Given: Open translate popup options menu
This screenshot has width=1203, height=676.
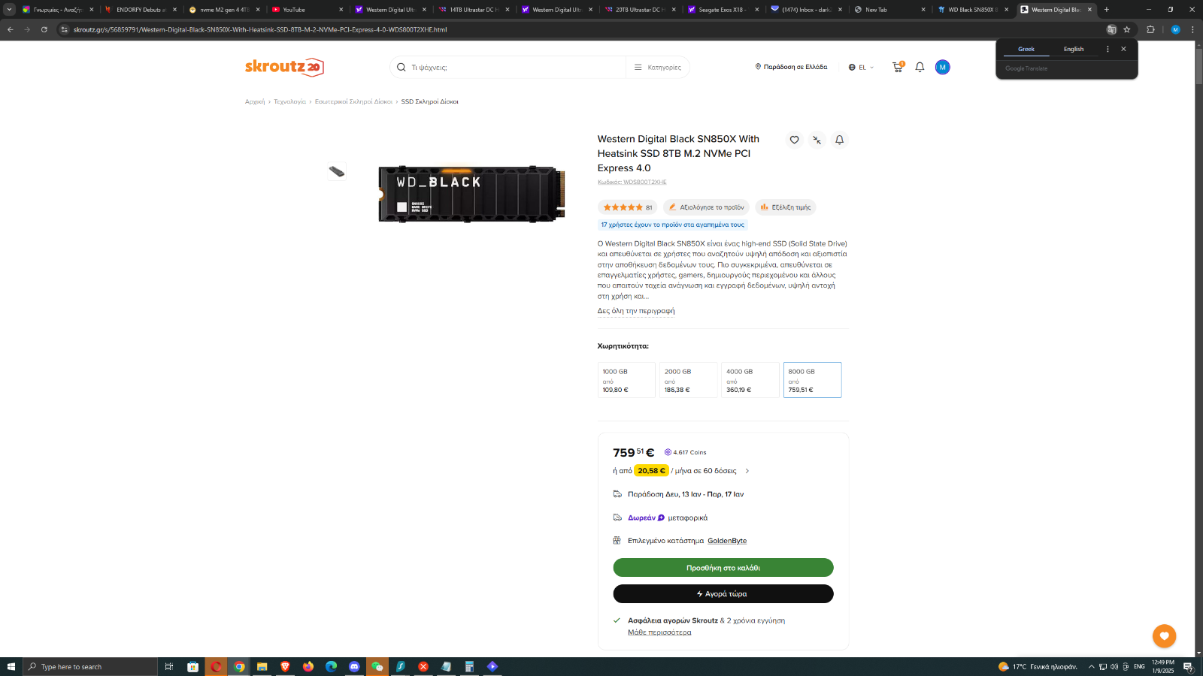Looking at the screenshot, I should tap(1108, 49).
